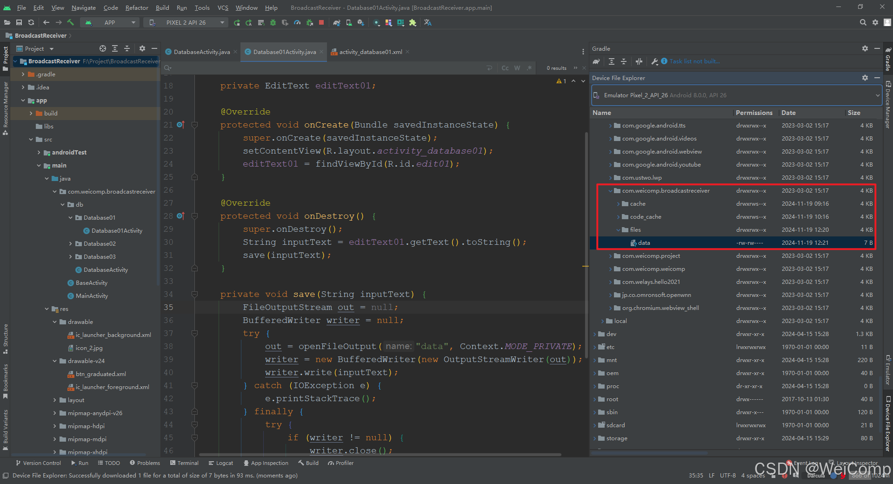
Task: Switch to activity_database01.xml editor tab
Action: point(371,52)
